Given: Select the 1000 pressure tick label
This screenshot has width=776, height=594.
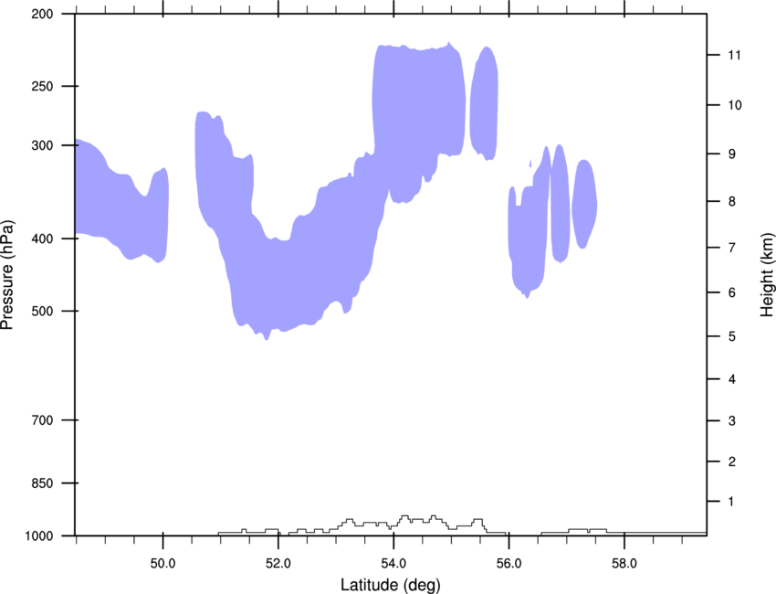Looking at the screenshot, I should [39, 536].
